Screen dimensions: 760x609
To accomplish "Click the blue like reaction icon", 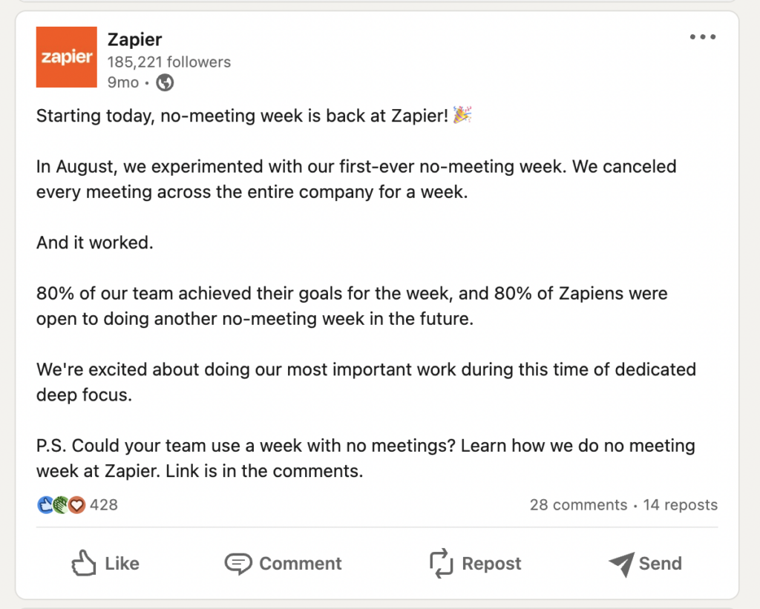I will (x=45, y=505).
